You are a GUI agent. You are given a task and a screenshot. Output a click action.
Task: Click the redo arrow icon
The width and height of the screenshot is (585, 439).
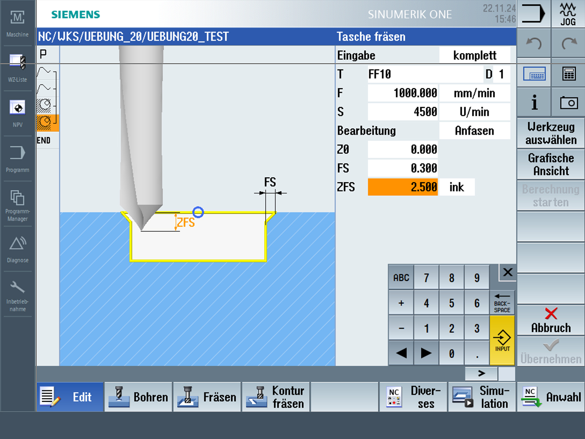coord(568,43)
